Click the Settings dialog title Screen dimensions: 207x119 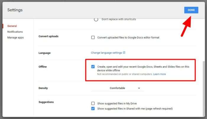[x=15, y=10]
